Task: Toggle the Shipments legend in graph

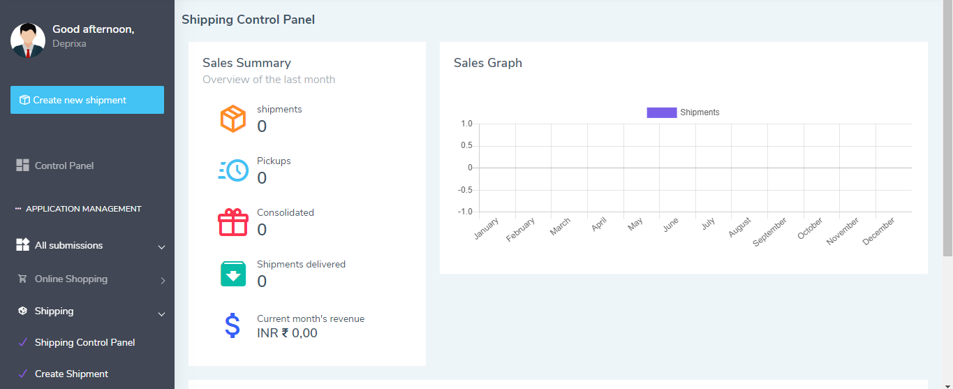Action: click(x=699, y=112)
